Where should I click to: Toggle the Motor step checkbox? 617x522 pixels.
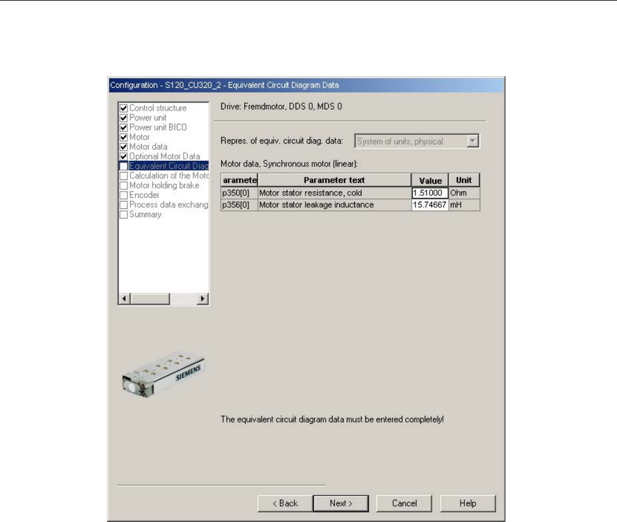pyautogui.click(x=124, y=137)
